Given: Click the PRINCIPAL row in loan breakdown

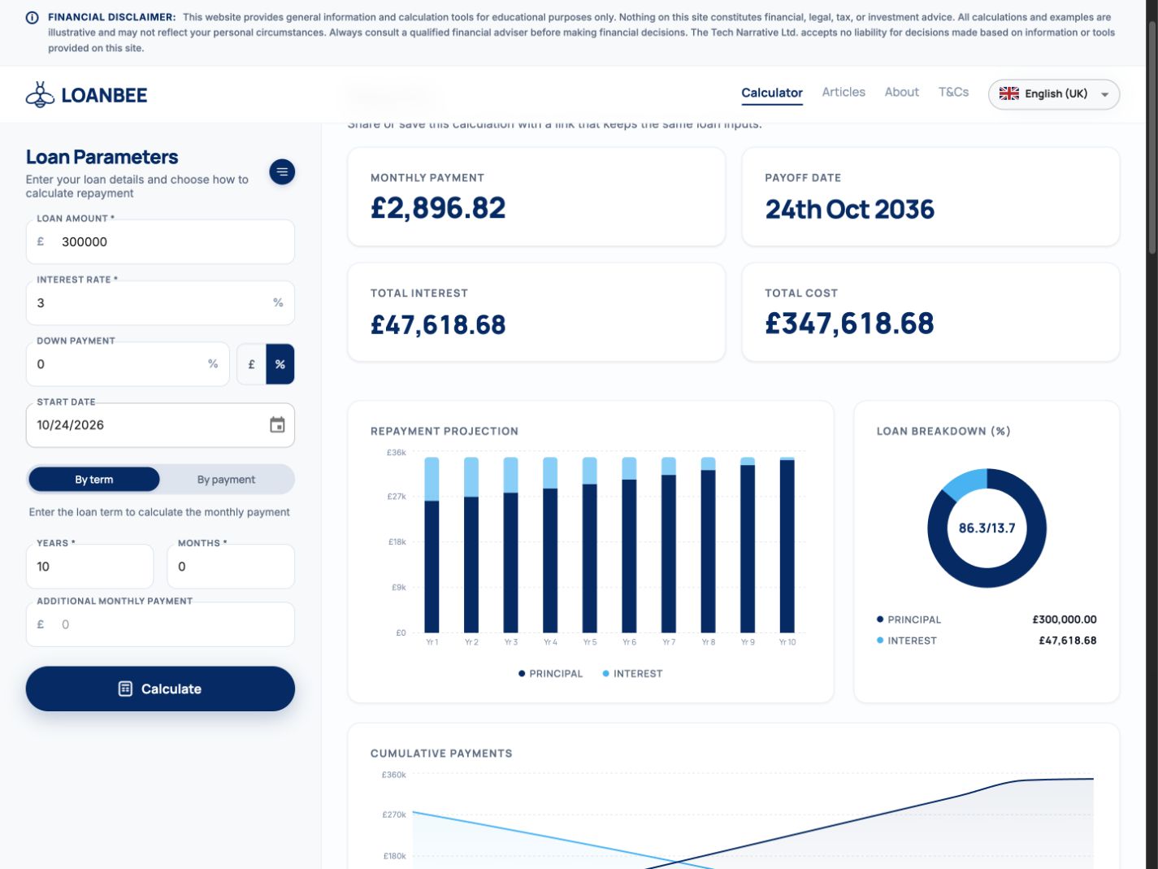Looking at the screenshot, I should [x=987, y=619].
